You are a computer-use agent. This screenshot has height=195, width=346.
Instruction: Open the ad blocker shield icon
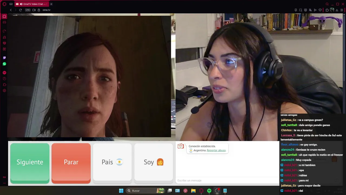(305, 10)
